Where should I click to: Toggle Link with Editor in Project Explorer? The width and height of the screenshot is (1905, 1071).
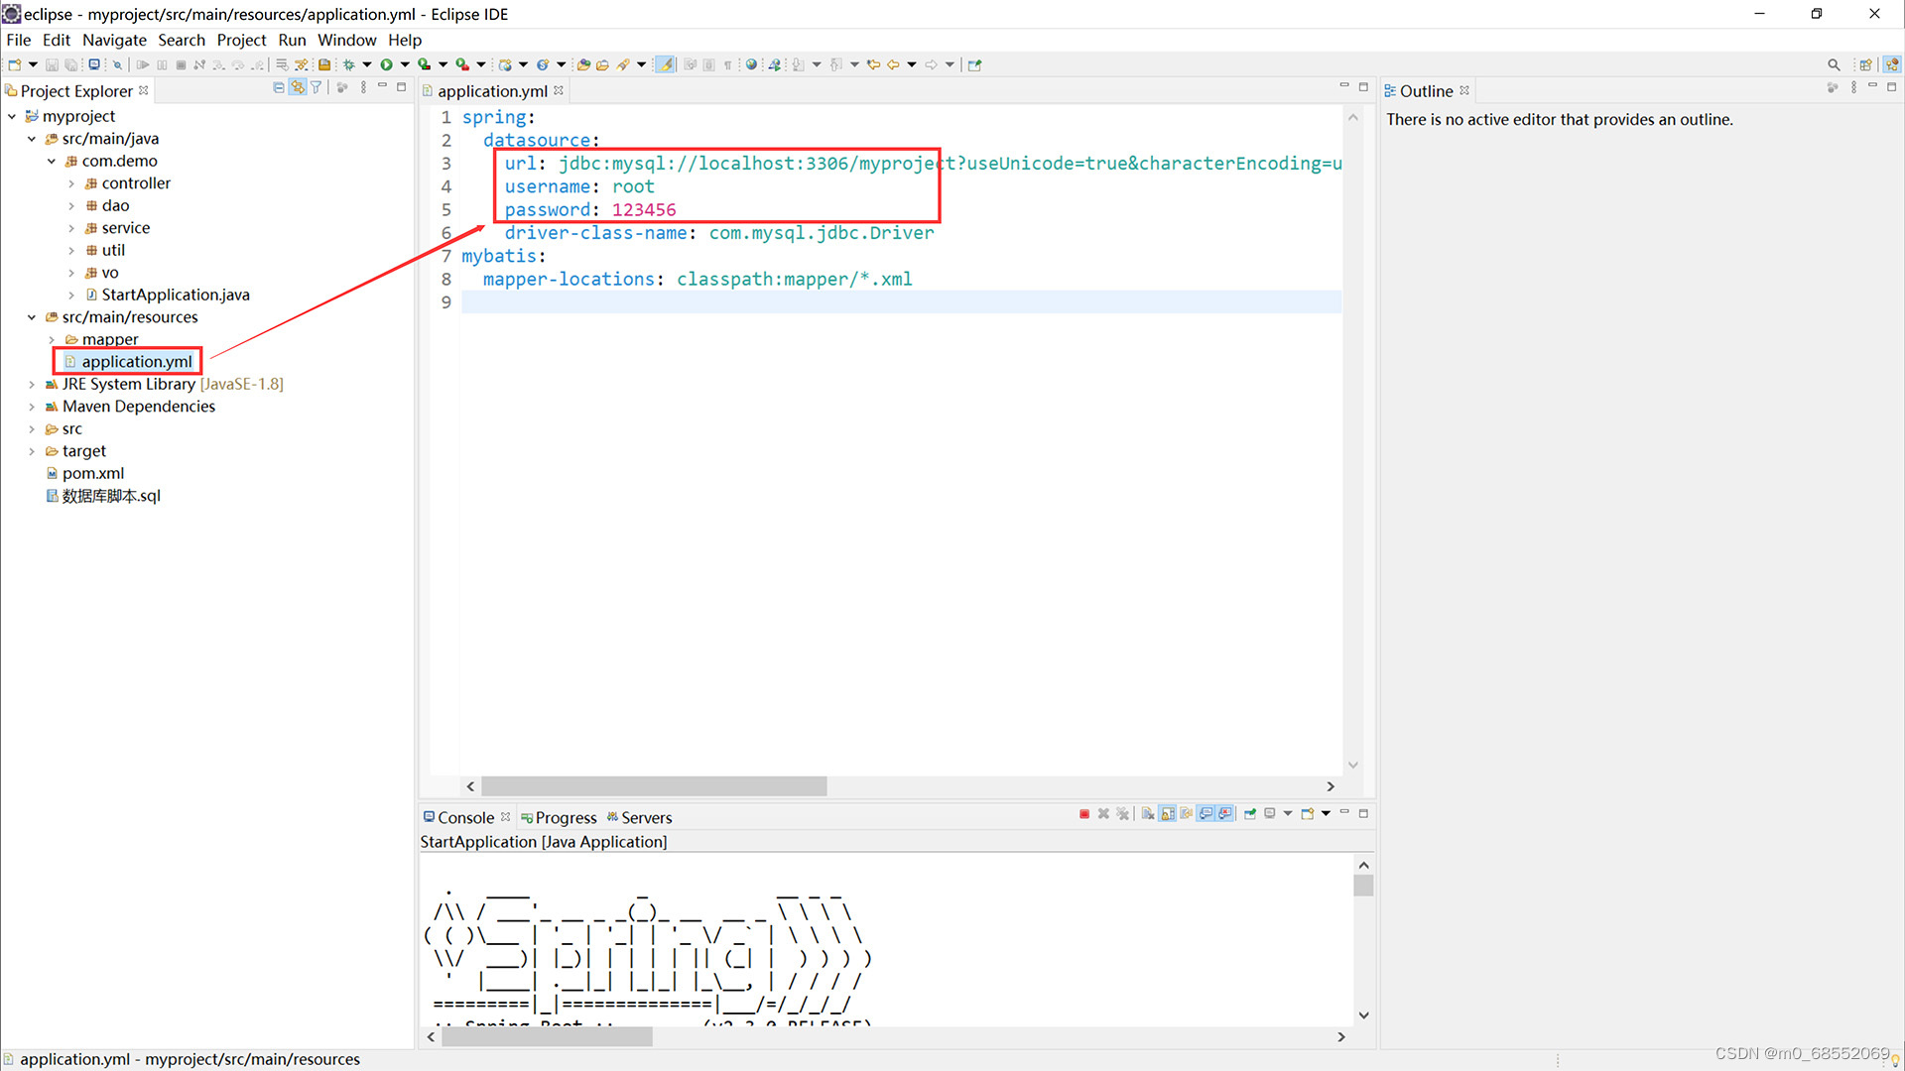pos(298,88)
